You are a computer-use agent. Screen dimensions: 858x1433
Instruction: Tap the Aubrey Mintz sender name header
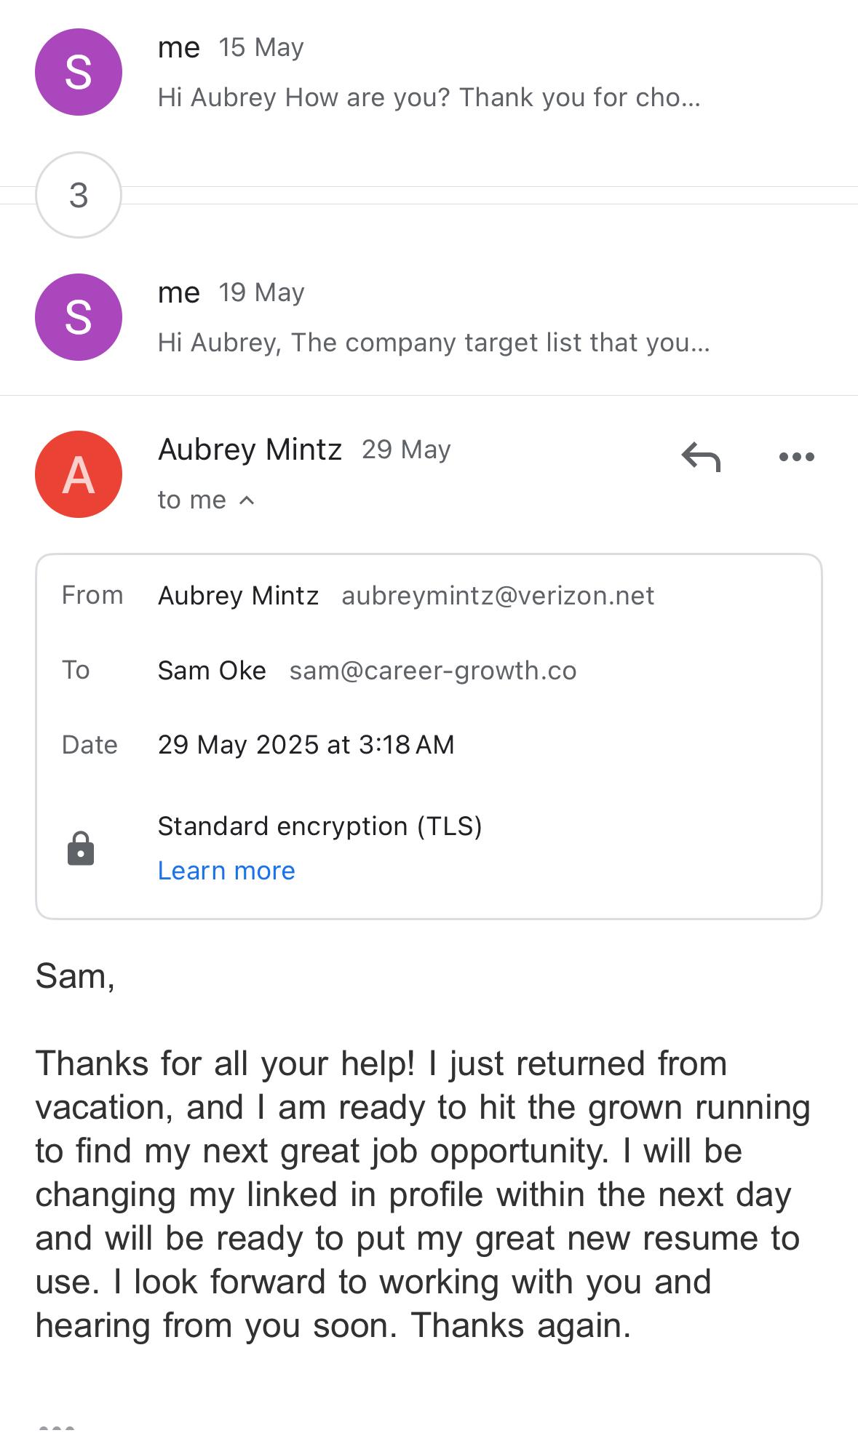[250, 450]
